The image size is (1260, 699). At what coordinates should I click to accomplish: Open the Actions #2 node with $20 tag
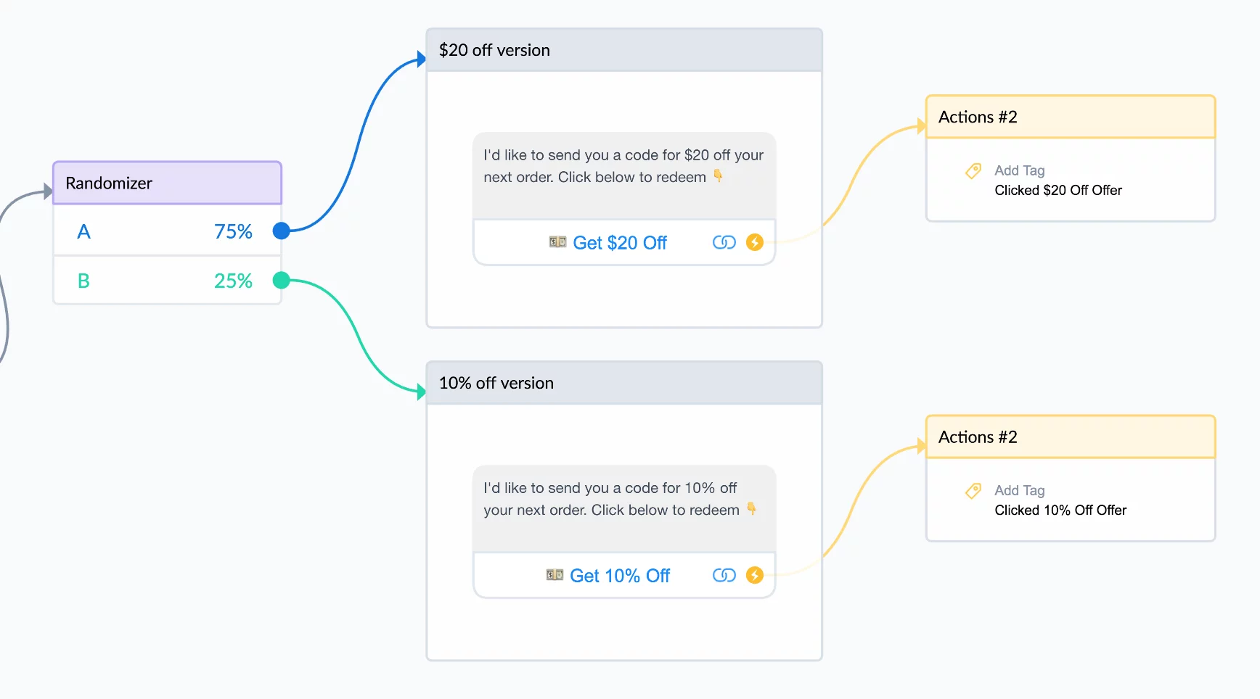(1071, 117)
